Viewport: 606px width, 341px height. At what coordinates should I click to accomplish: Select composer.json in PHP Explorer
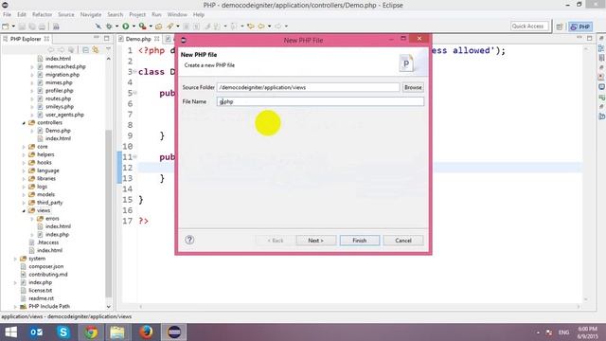[45, 266]
